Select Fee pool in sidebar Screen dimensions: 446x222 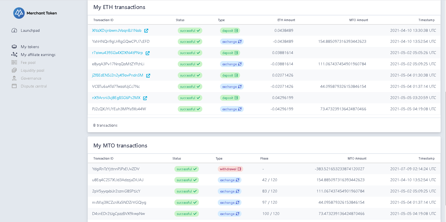pos(28,62)
